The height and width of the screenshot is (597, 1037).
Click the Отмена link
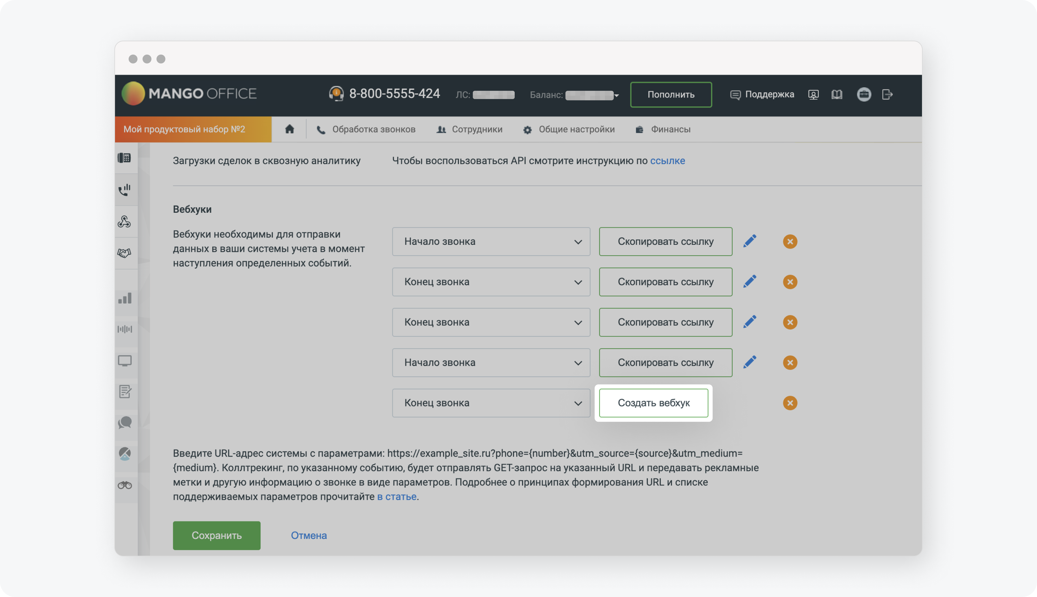(309, 535)
